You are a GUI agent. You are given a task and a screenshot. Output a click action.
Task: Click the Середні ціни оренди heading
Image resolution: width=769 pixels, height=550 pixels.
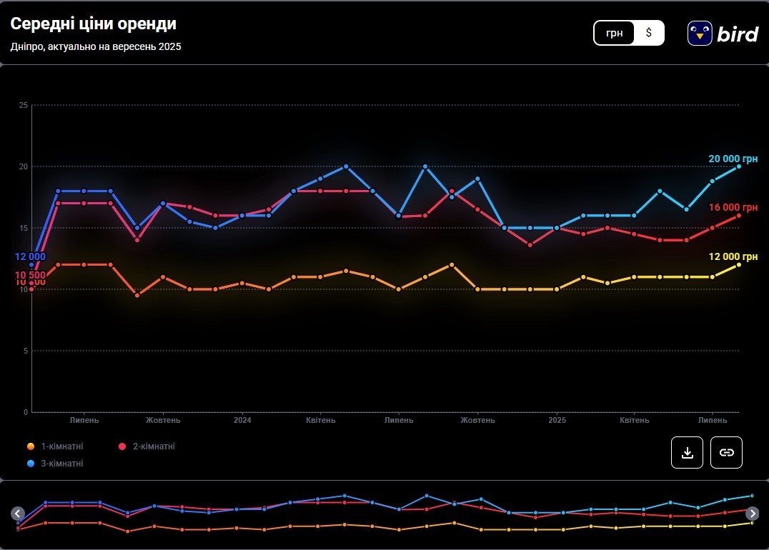tap(94, 24)
